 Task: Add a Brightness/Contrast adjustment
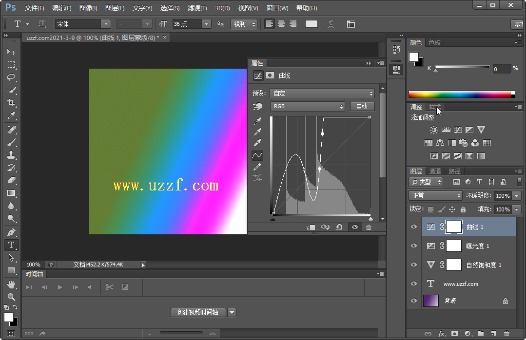click(434, 130)
